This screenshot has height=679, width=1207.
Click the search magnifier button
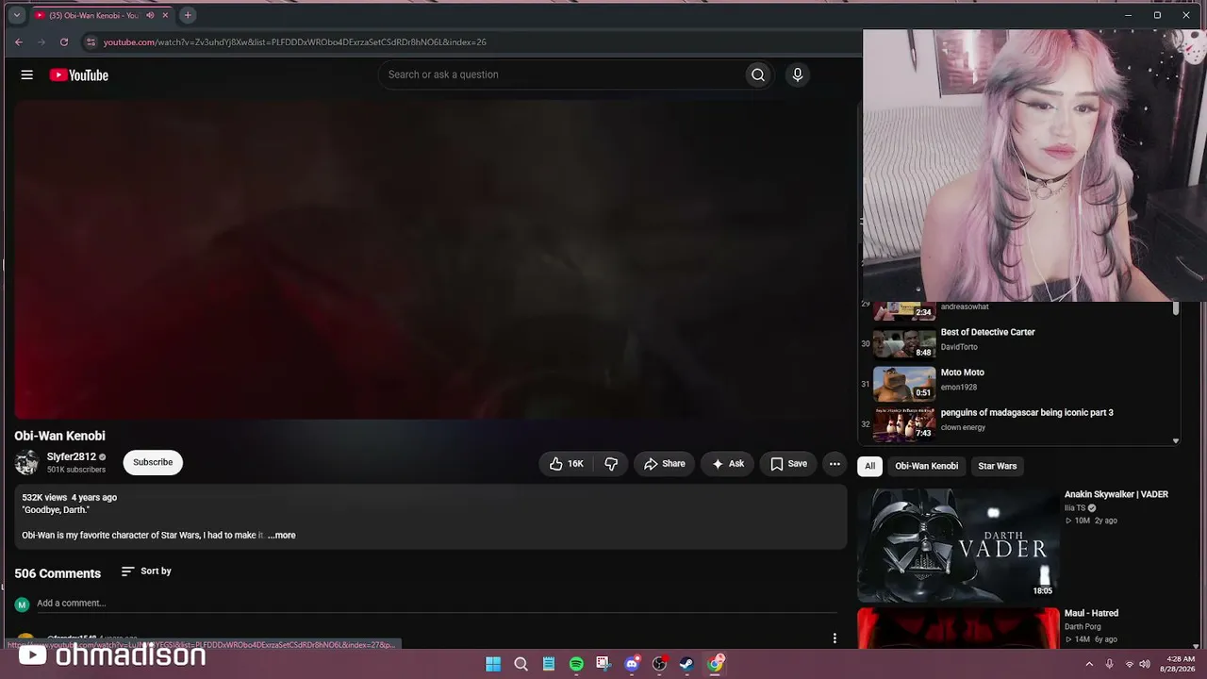[x=758, y=75]
